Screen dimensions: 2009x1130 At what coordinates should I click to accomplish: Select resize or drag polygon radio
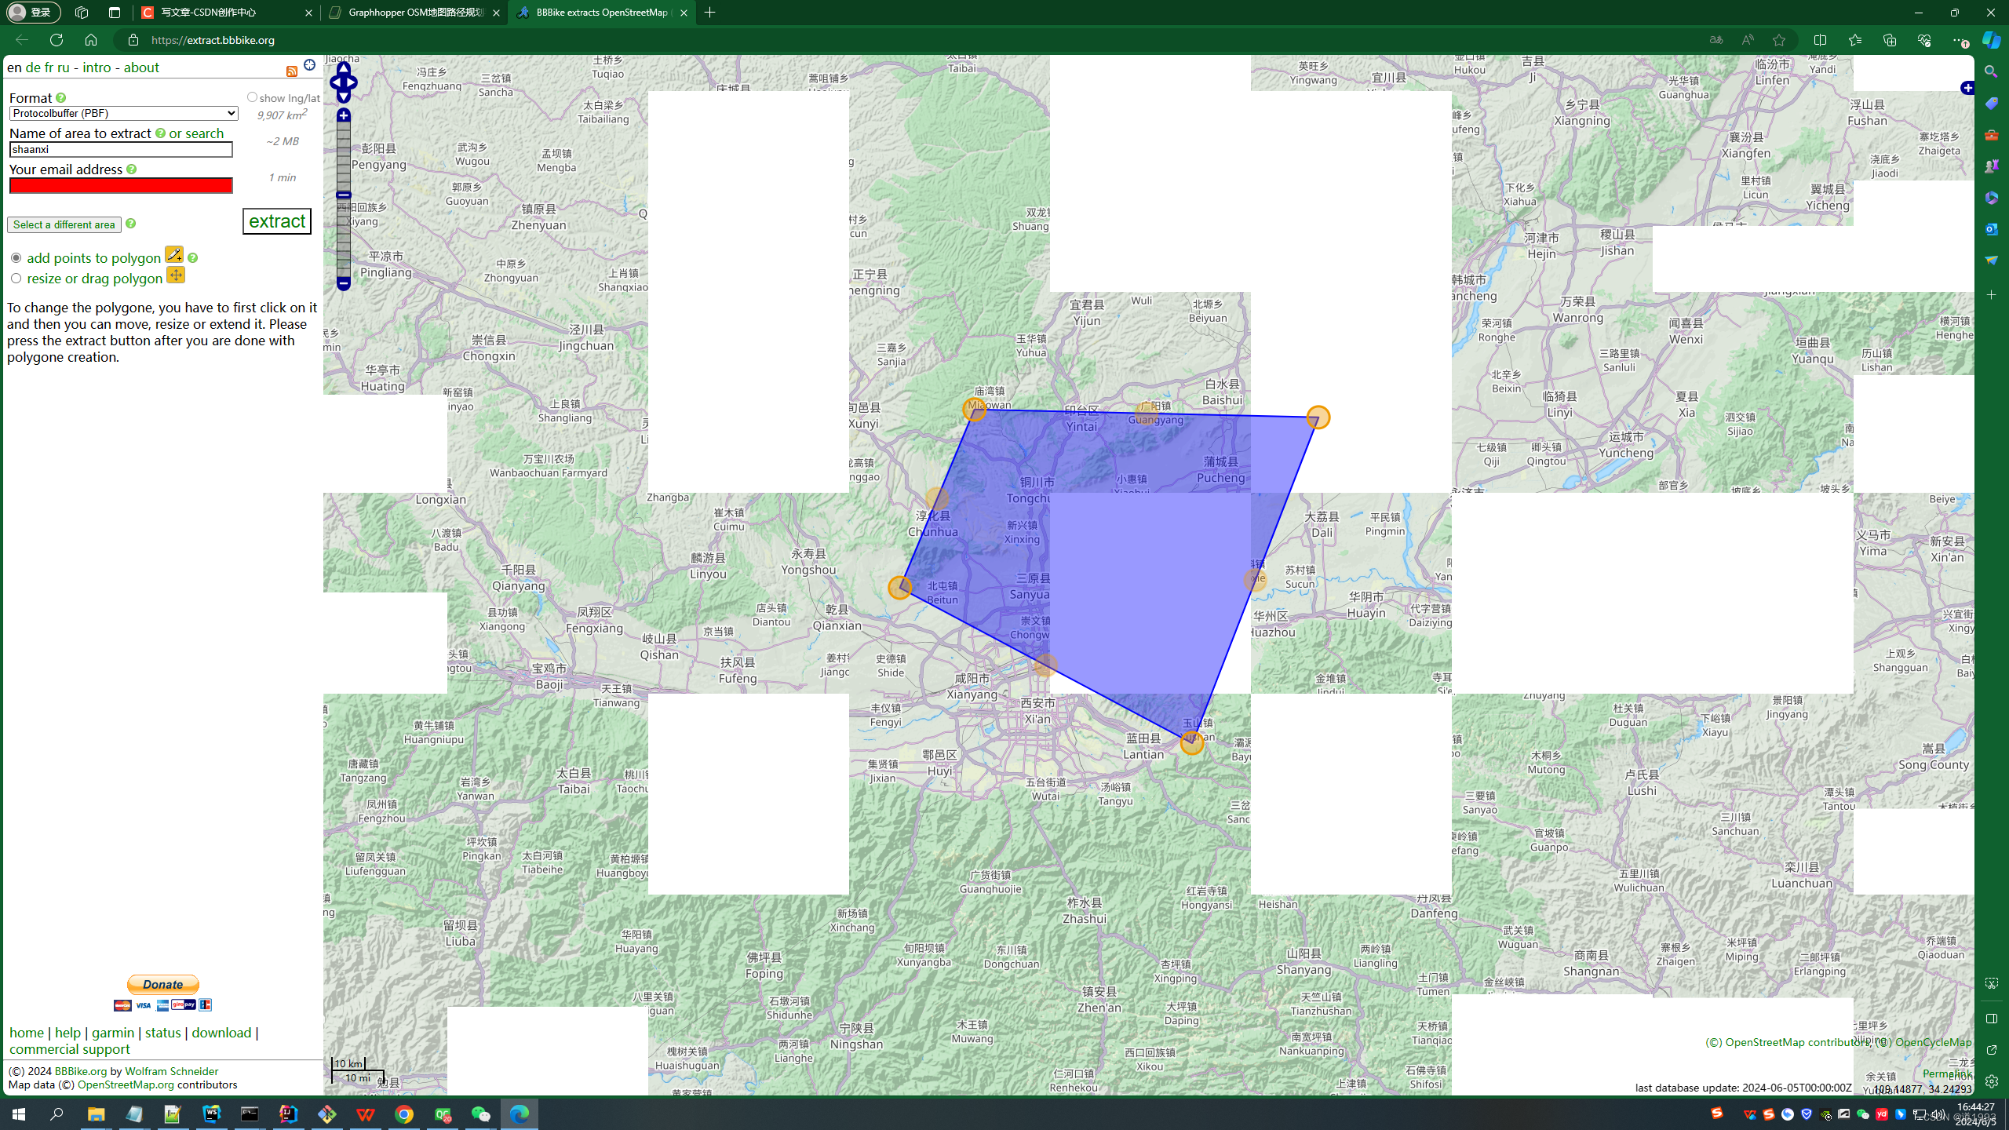tap(16, 279)
